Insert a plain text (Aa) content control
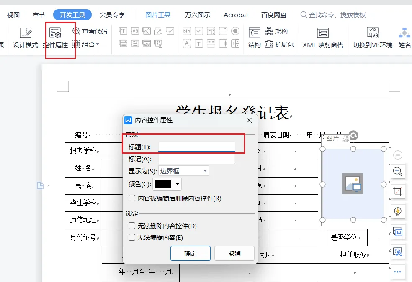Image resolution: width=412 pixels, height=282 pixels. pyautogui.click(x=135, y=31)
